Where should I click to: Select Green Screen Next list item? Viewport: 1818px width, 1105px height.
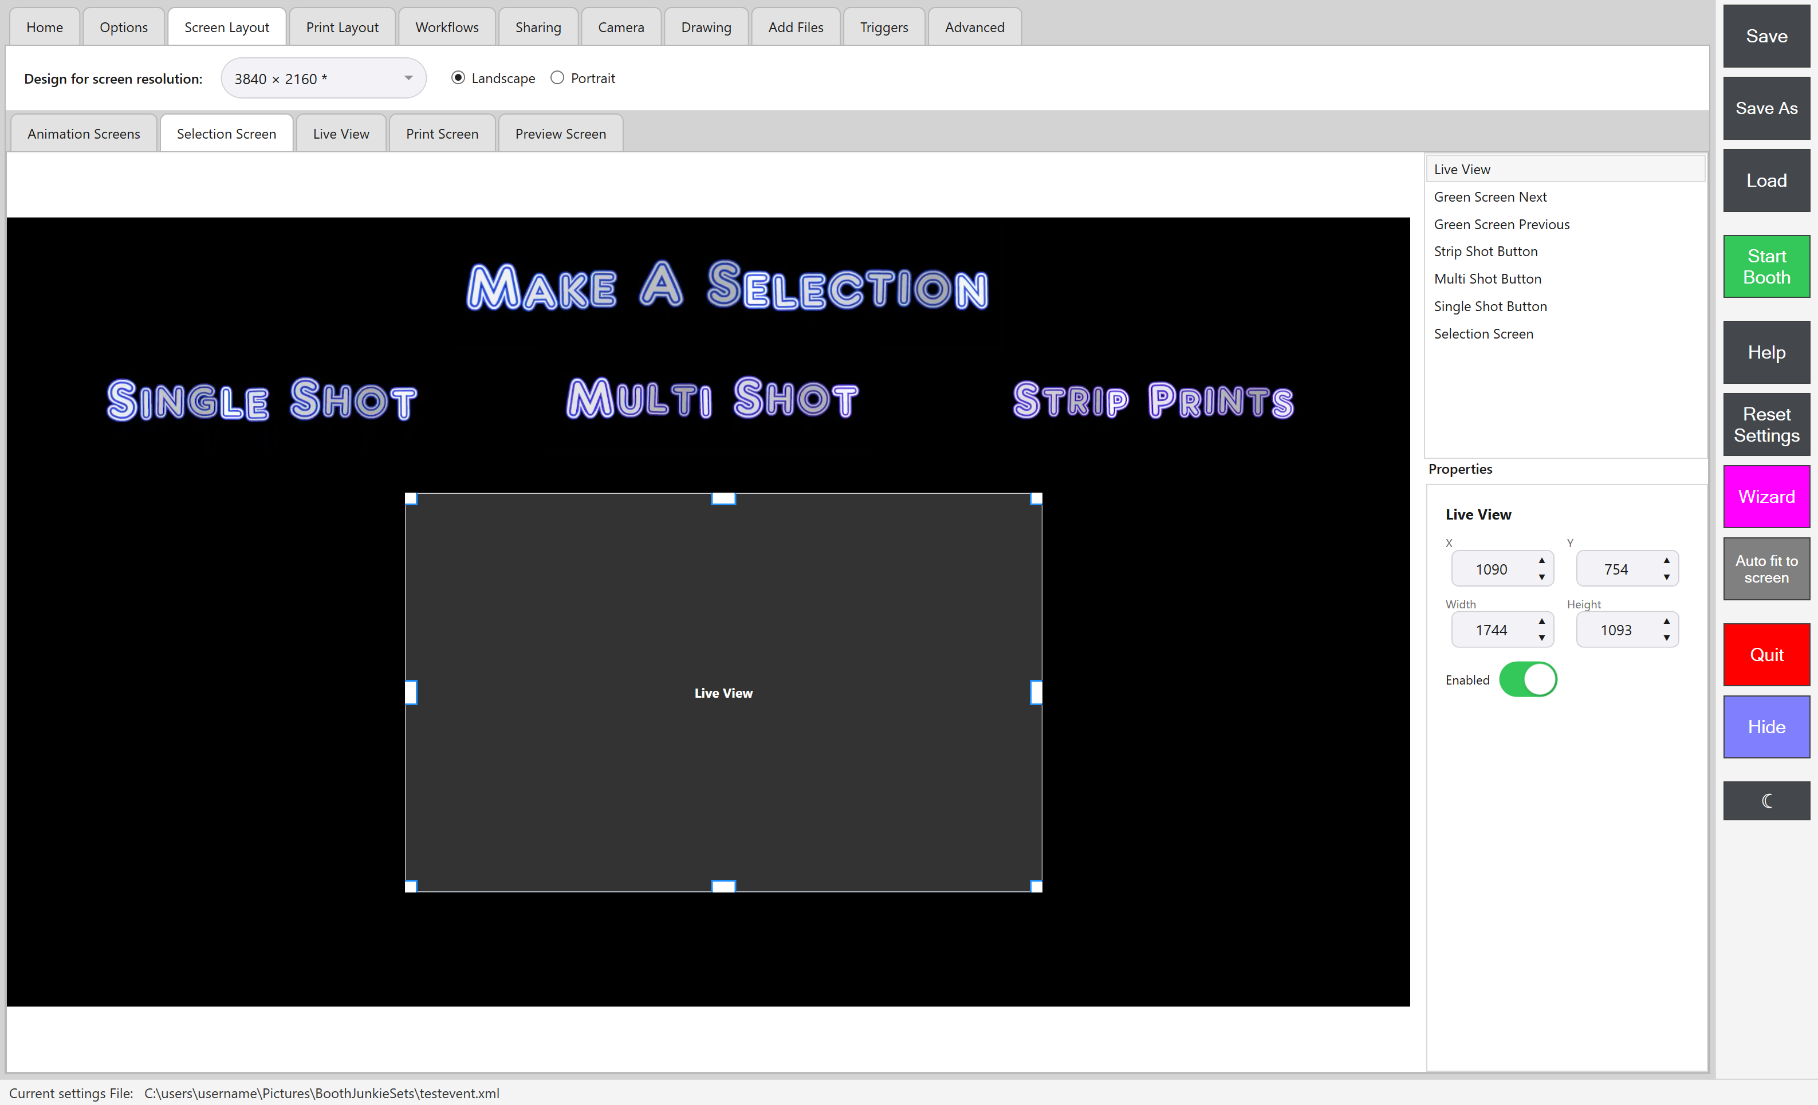point(1564,196)
